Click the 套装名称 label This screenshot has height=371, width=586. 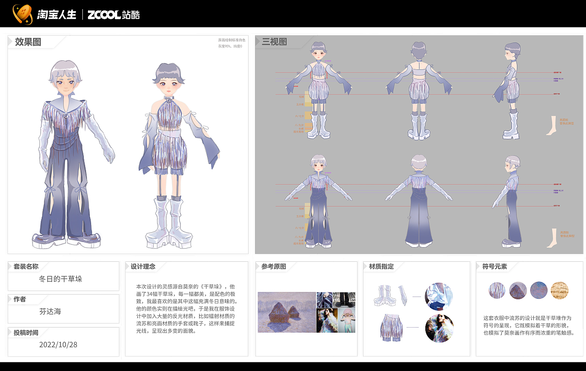click(26, 266)
